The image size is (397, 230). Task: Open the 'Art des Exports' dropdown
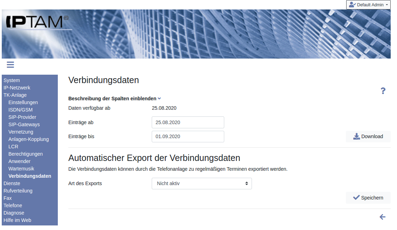tap(201, 183)
